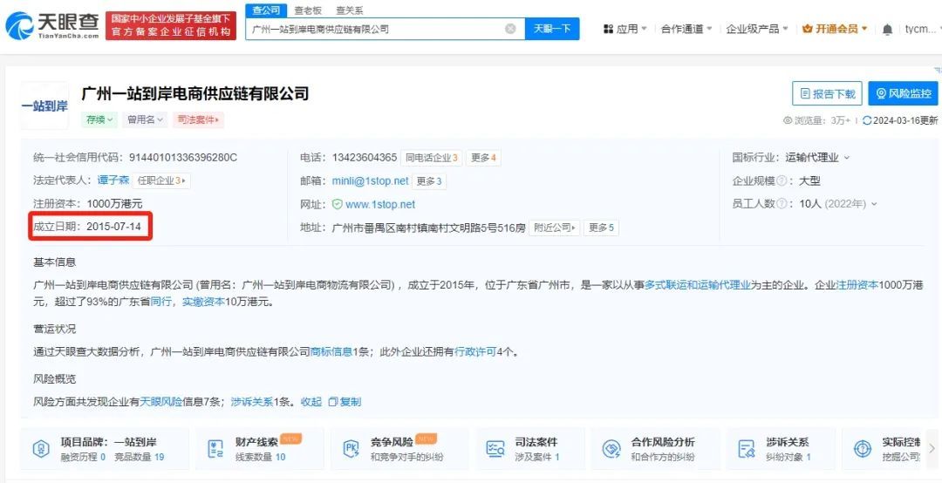Open the 司法案件 tag

(x=198, y=119)
